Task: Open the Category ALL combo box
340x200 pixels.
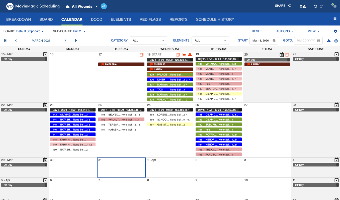Action: click(148, 40)
